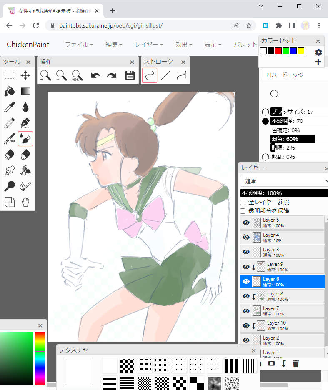Choose the paint bucket fill tool
This screenshot has width=328, height=390.
pos(10,91)
